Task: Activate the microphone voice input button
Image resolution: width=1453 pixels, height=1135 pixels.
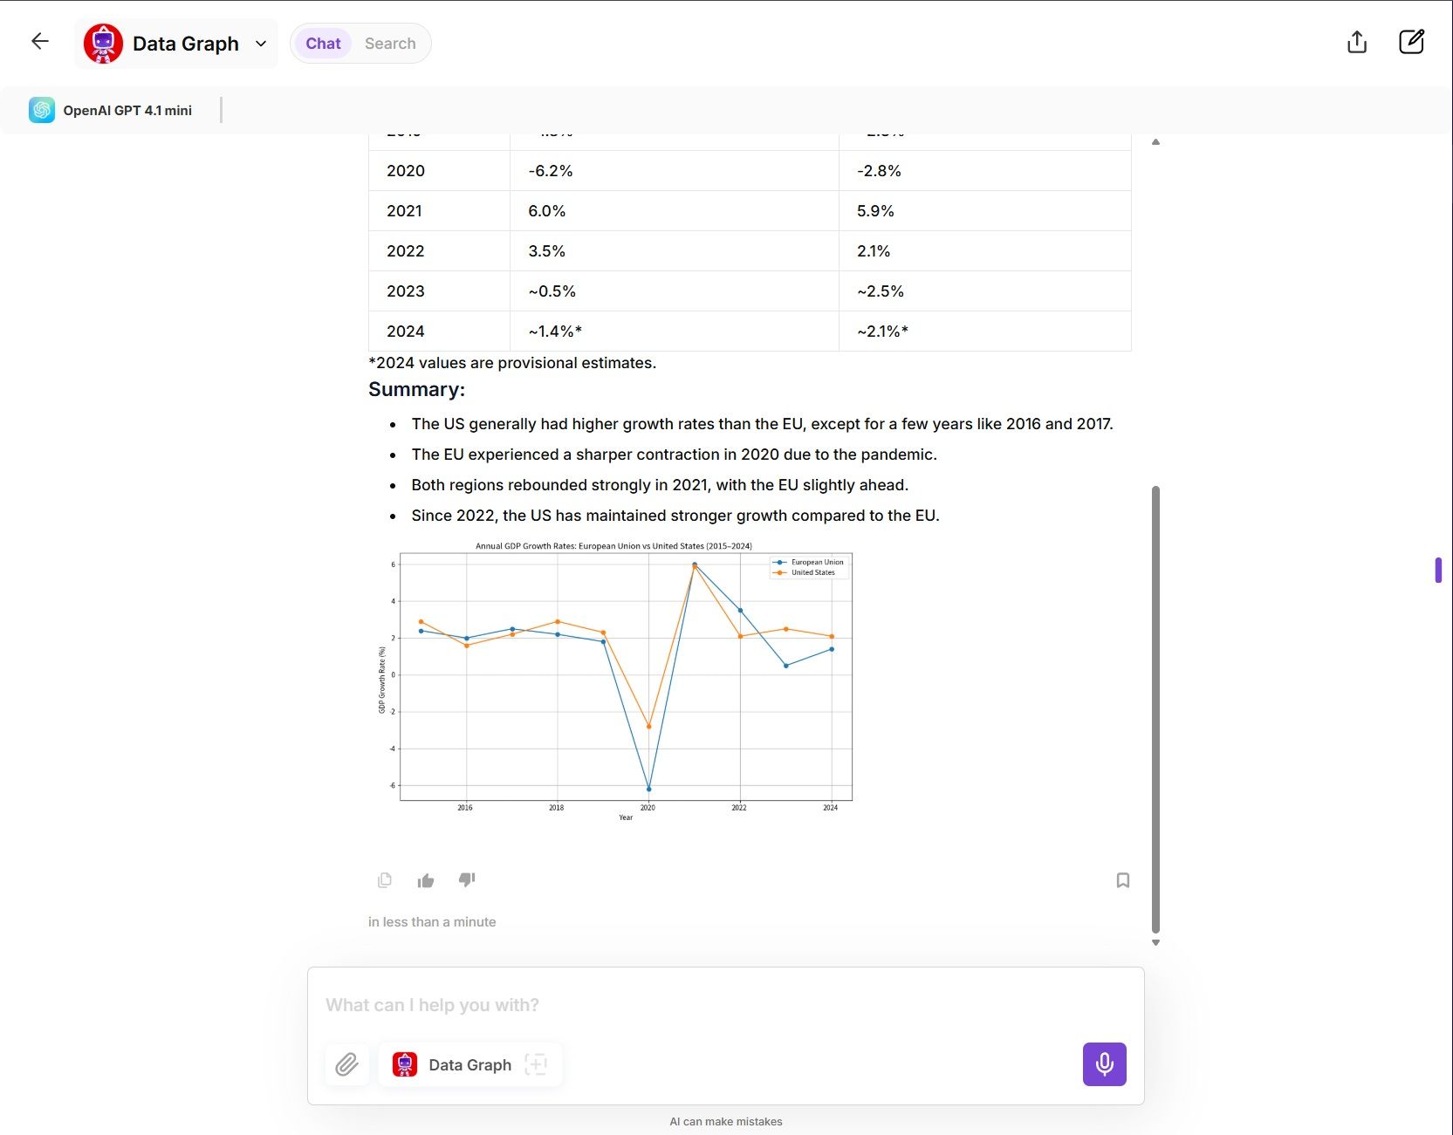Action: click(1104, 1064)
